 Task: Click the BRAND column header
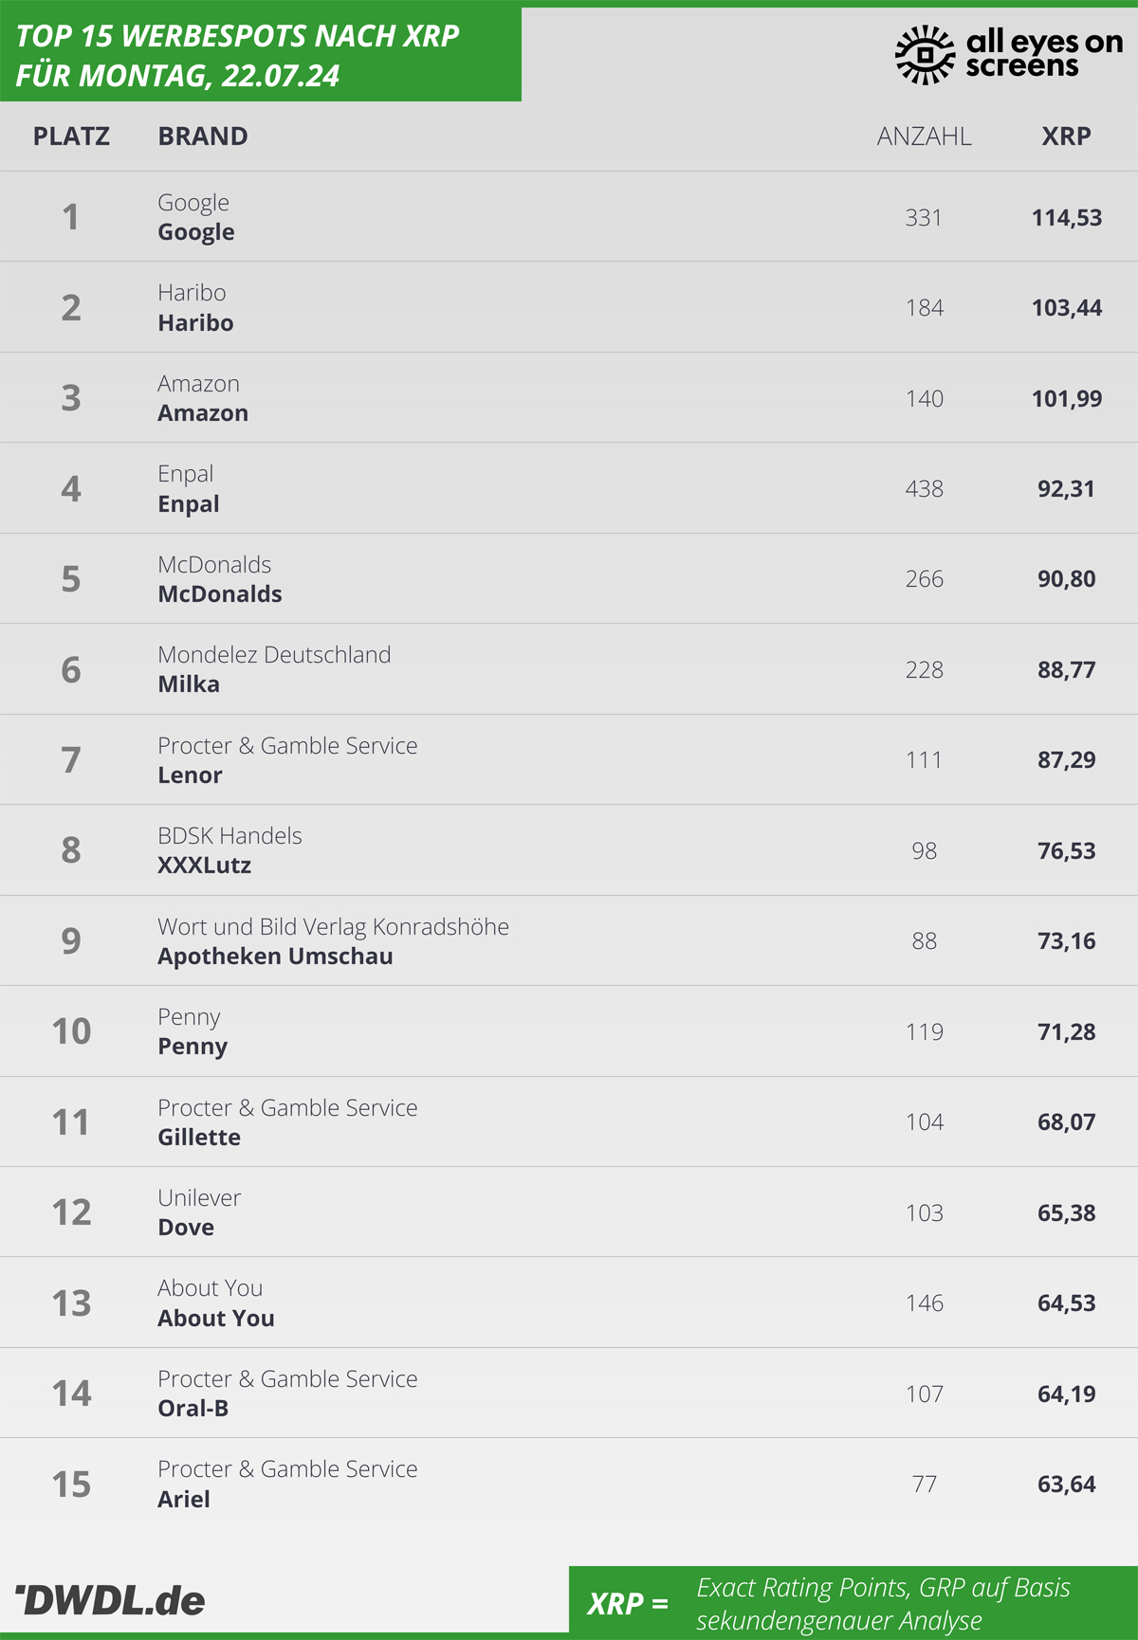coord(203,137)
